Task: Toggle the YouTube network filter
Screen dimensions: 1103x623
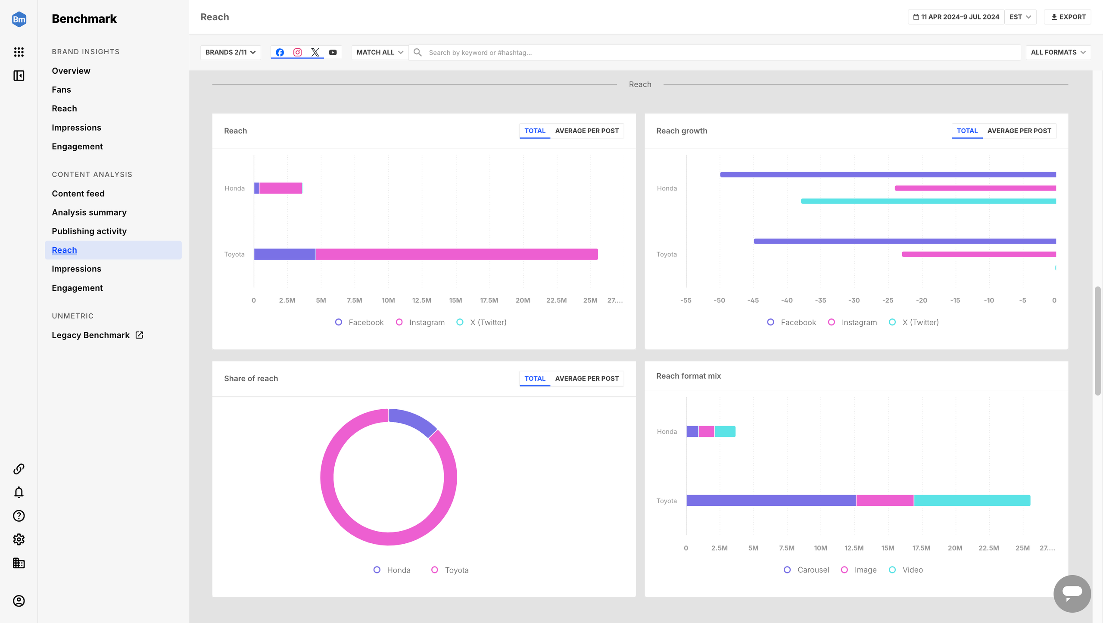Action: [x=333, y=52]
